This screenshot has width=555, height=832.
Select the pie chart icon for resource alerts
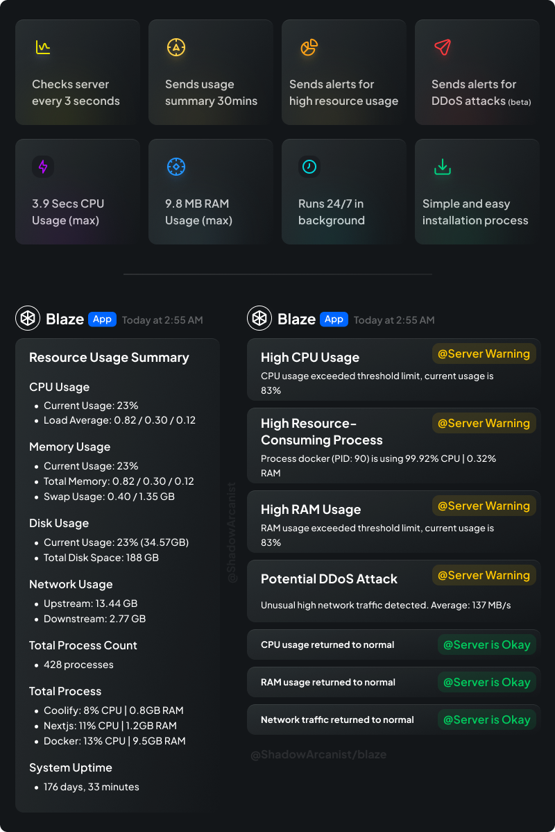(x=309, y=47)
